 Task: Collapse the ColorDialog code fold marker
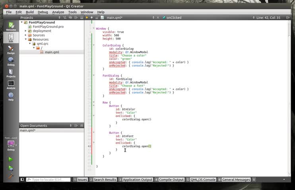[x=94, y=46]
